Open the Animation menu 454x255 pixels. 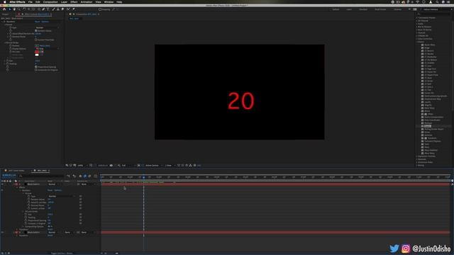(87, 2)
